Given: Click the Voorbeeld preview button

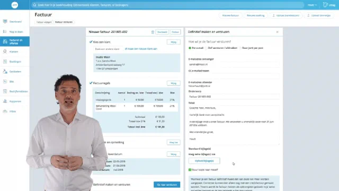Looking at the screenshot, I should point(162,32).
